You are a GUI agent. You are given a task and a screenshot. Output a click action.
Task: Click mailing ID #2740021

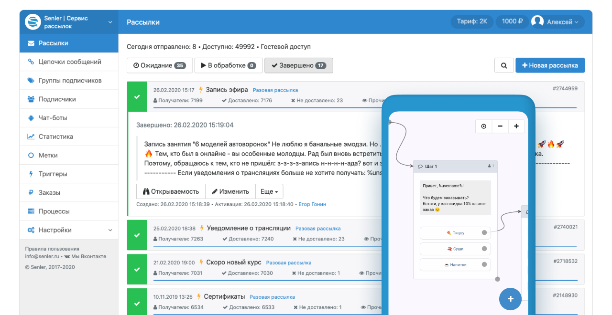566,227
